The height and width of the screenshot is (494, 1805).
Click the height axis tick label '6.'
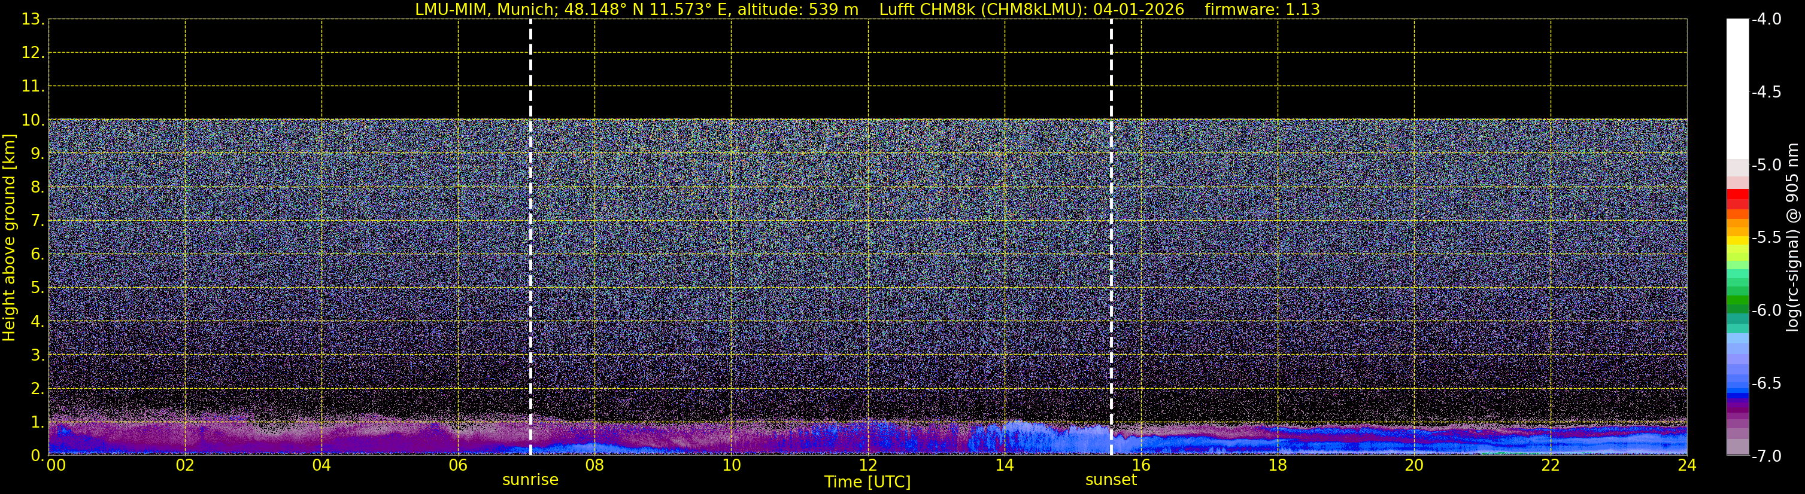(x=37, y=255)
